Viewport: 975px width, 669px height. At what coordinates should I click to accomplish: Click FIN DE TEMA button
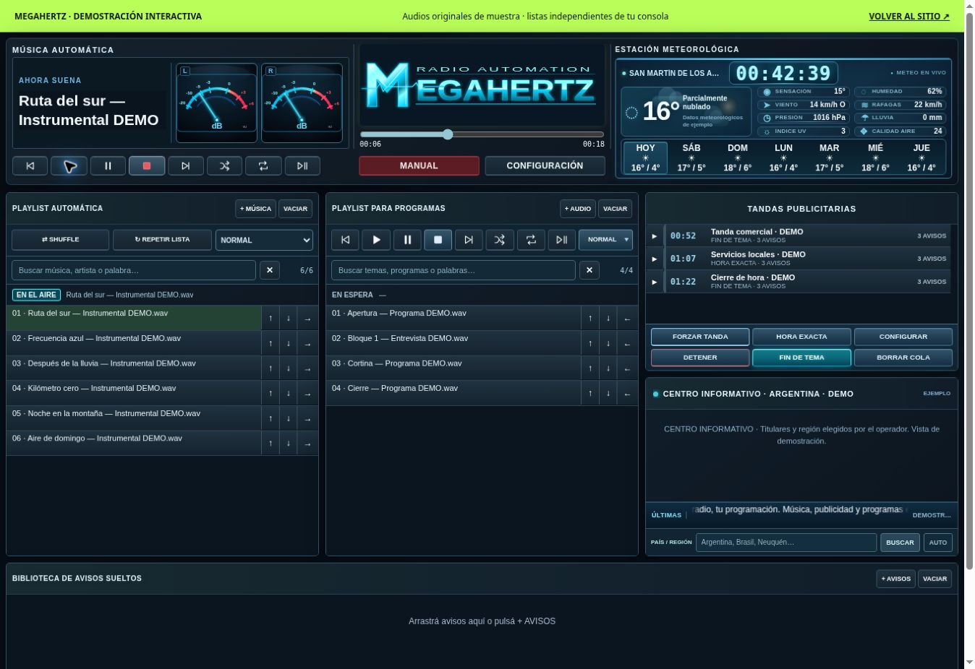(x=801, y=358)
